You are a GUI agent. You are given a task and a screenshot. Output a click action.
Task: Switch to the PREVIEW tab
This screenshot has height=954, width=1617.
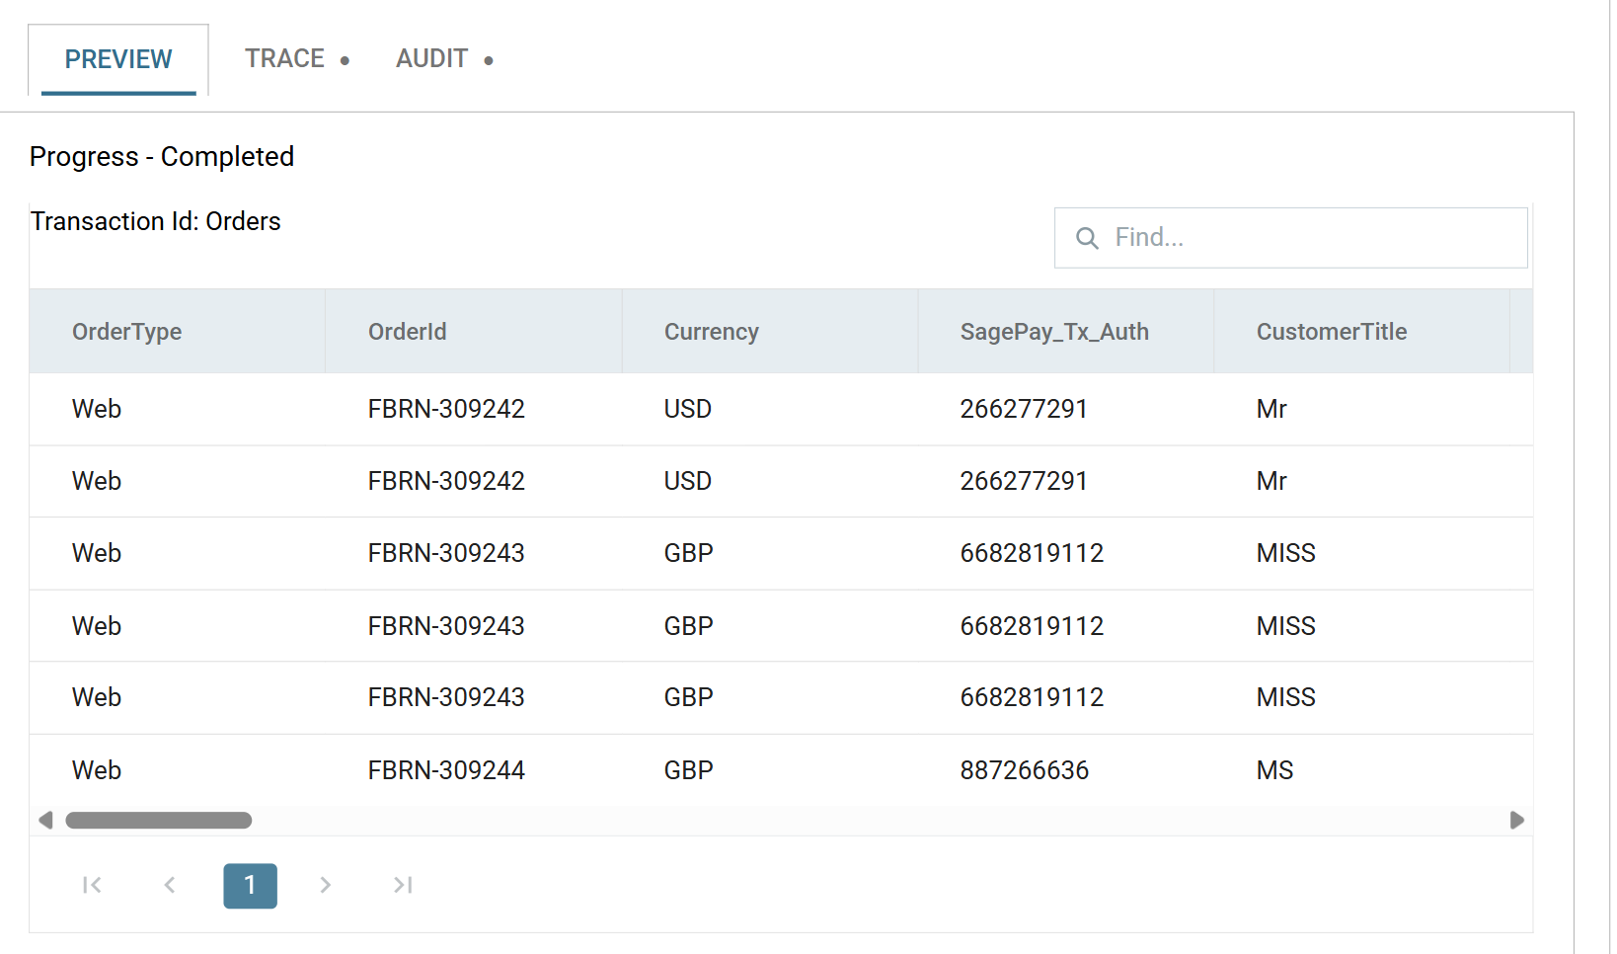coord(118,59)
